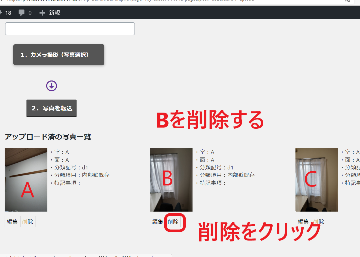Click 編集 under photo C
The width and height of the screenshot is (360, 257).
tap(303, 222)
